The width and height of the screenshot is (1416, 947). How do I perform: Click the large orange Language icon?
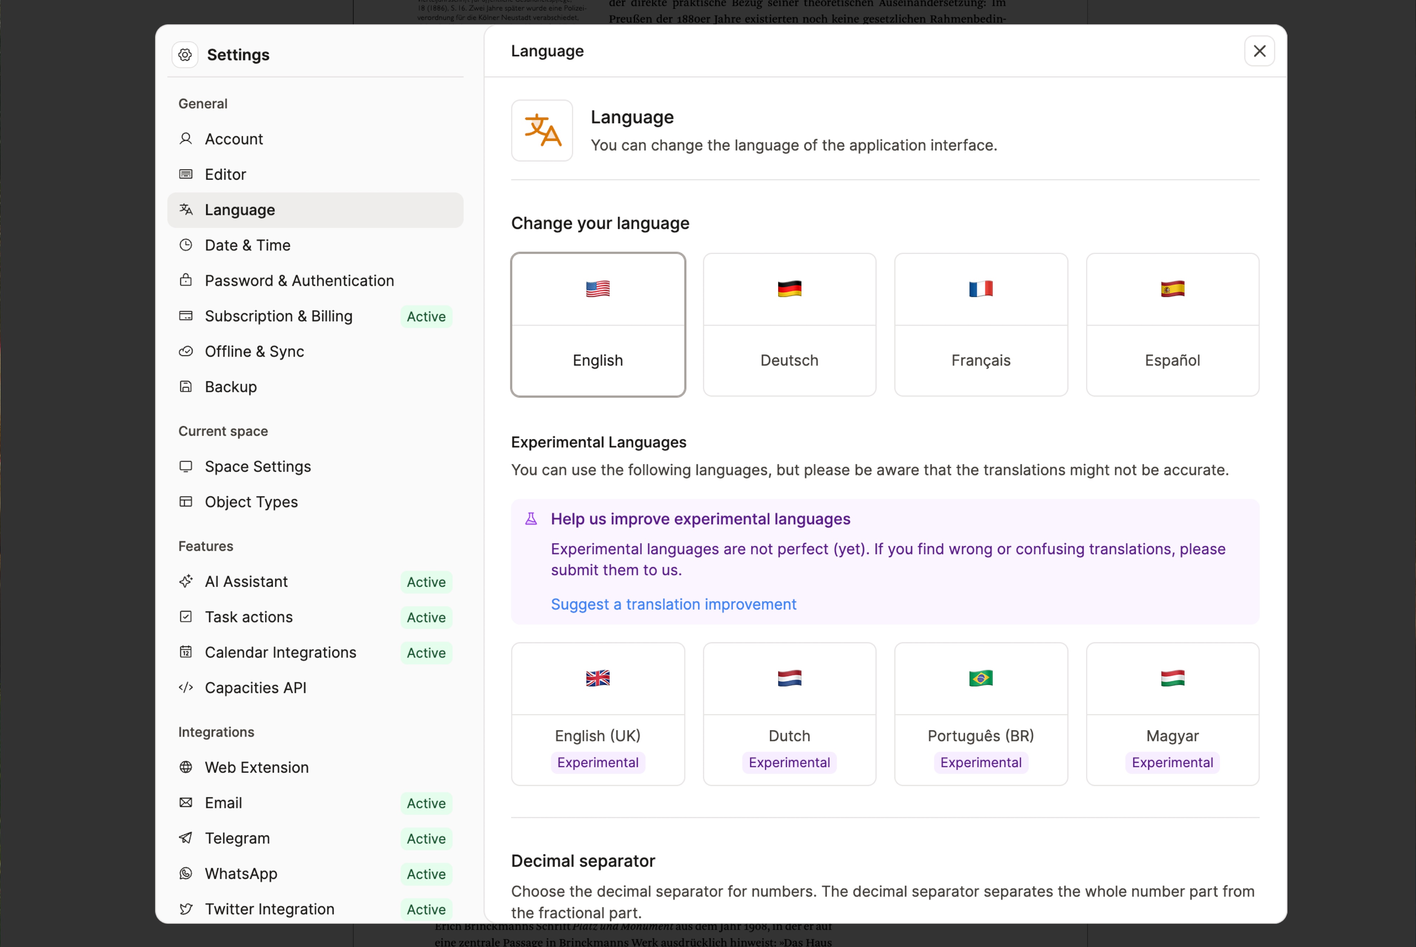coord(542,130)
